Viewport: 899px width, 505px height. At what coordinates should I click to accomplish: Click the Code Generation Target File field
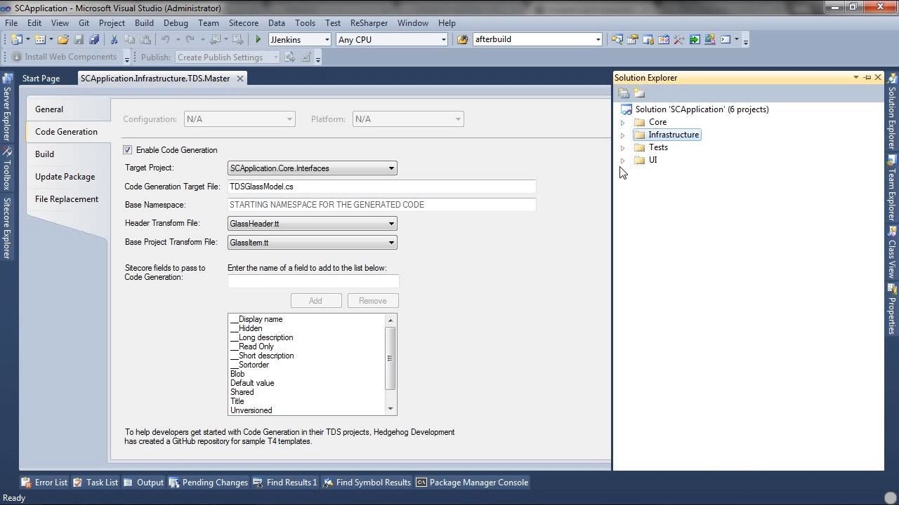coord(381,187)
